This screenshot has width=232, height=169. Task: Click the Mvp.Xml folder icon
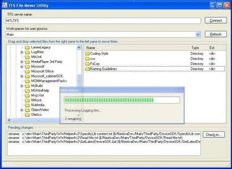27,96
